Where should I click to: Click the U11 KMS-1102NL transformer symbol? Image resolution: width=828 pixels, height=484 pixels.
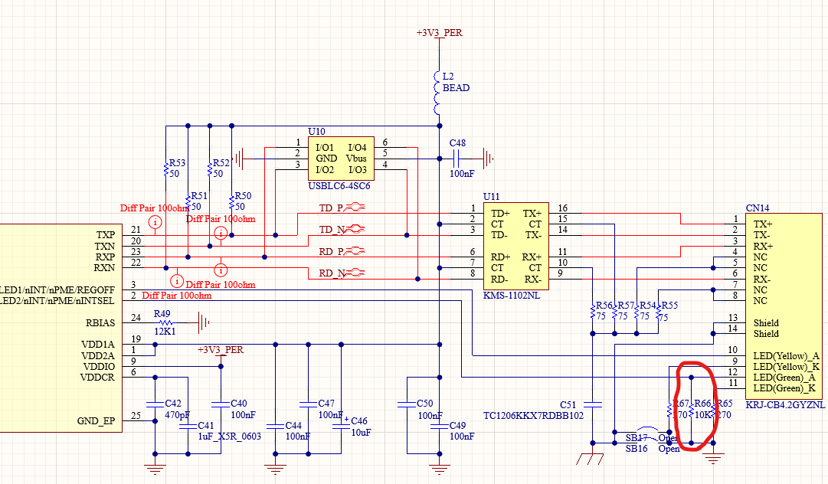point(515,245)
